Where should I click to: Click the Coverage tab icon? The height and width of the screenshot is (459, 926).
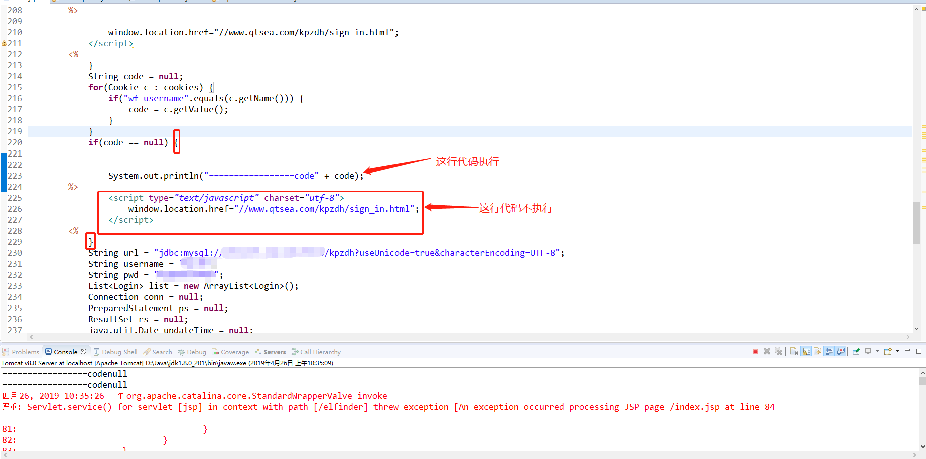(x=215, y=352)
